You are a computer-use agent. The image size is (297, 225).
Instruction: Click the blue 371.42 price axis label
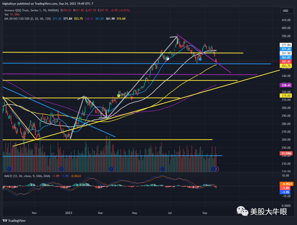[286, 49]
